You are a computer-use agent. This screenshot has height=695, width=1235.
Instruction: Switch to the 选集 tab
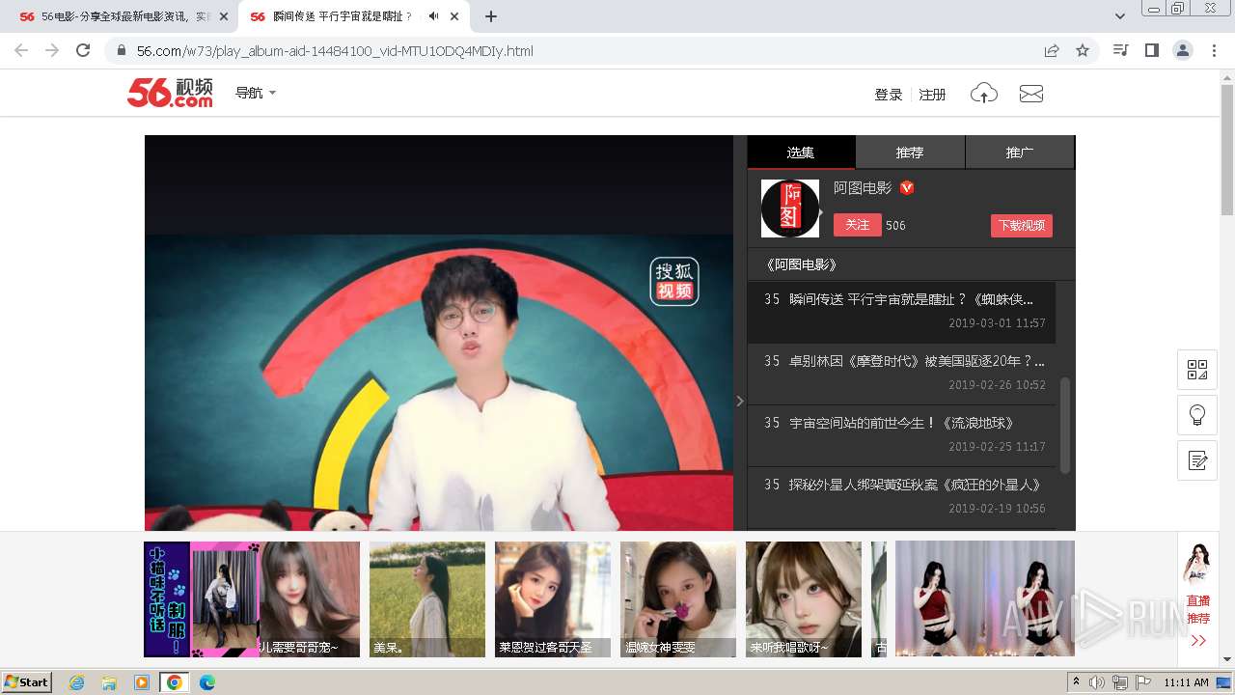pos(801,153)
